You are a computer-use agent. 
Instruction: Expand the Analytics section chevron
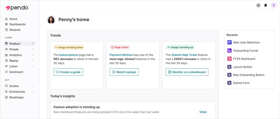[x=33, y=55]
